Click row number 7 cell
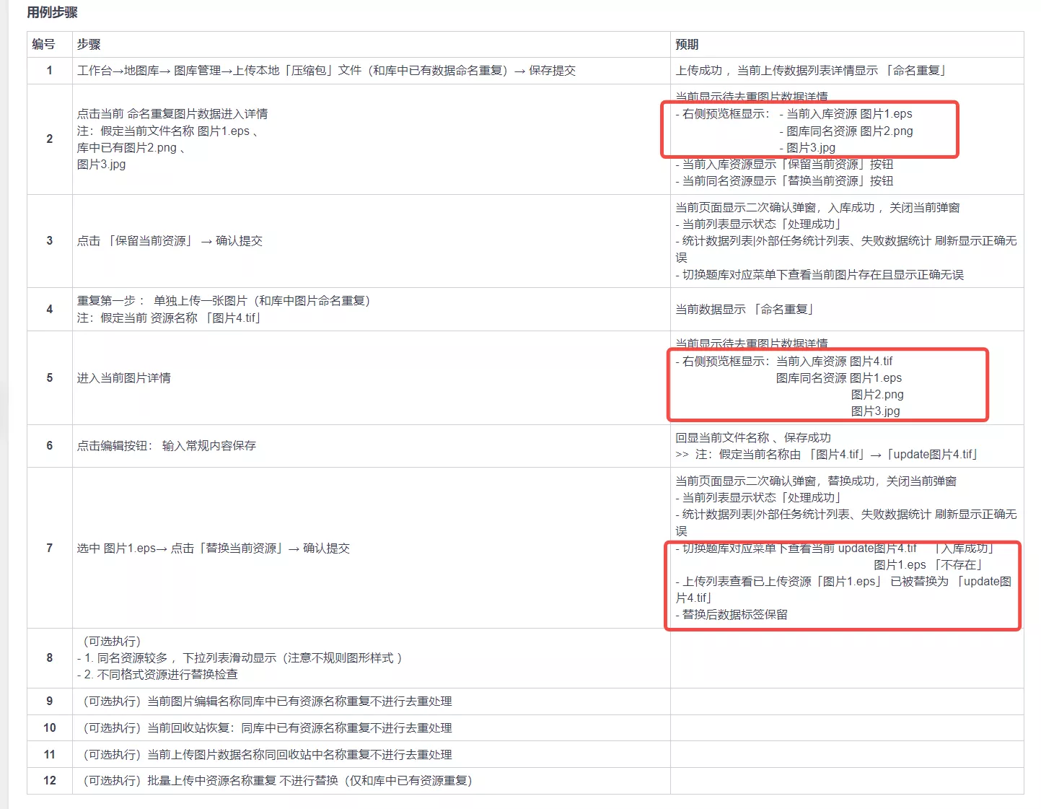 [x=49, y=548]
